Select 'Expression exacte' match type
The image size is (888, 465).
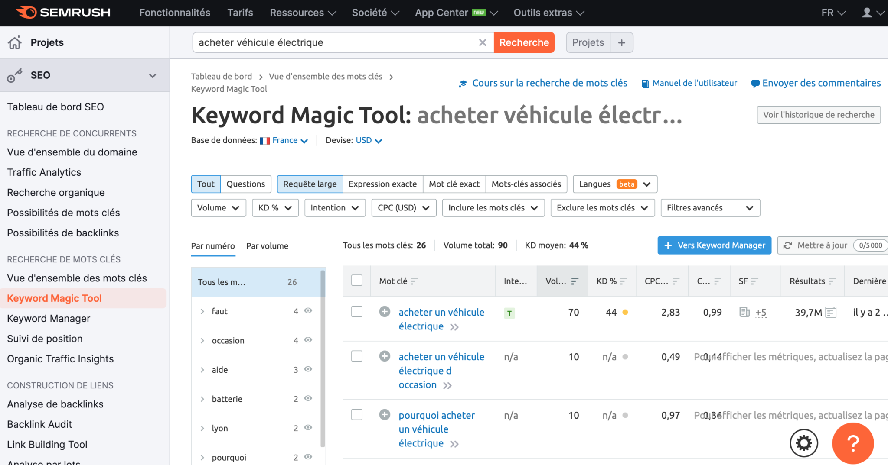click(383, 184)
